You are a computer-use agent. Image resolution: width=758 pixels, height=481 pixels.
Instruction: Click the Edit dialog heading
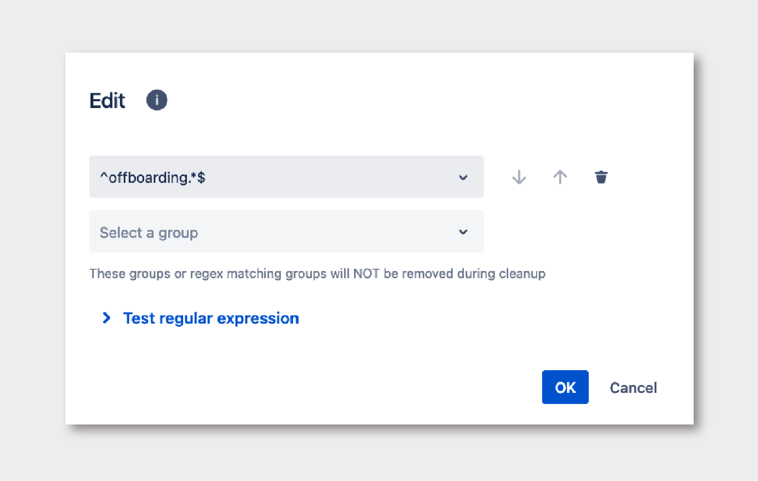[108, 101]
